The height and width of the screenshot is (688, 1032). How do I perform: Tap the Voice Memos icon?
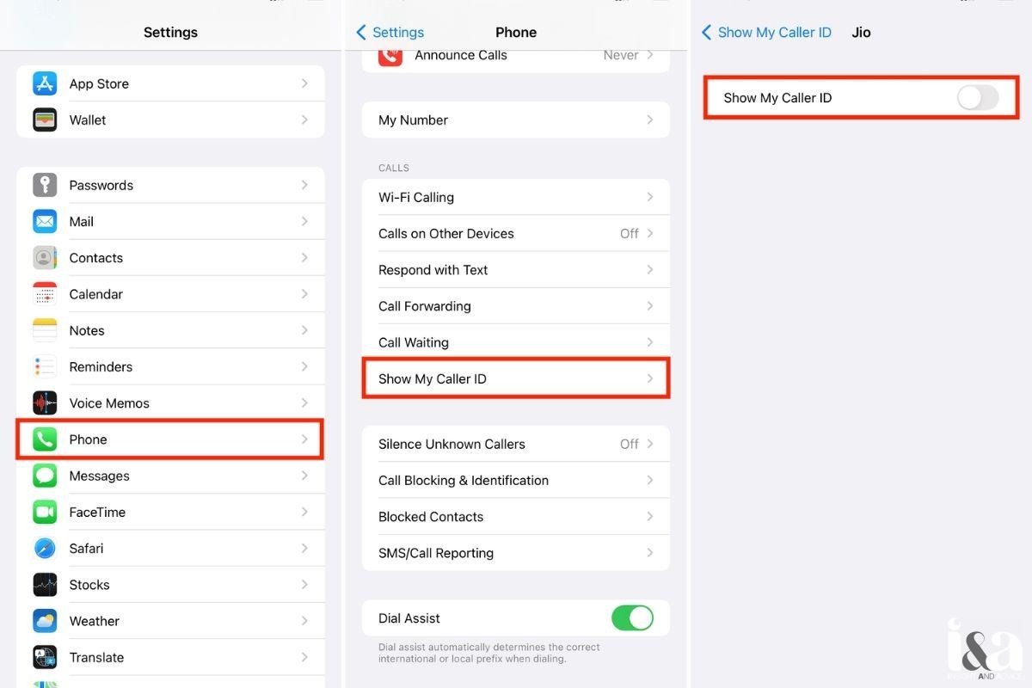tap(45, 402)
